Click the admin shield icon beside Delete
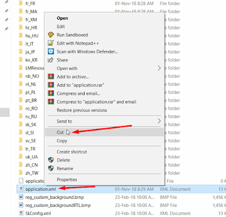The width and height of the screenshot is (226, 217). [51, 160]
